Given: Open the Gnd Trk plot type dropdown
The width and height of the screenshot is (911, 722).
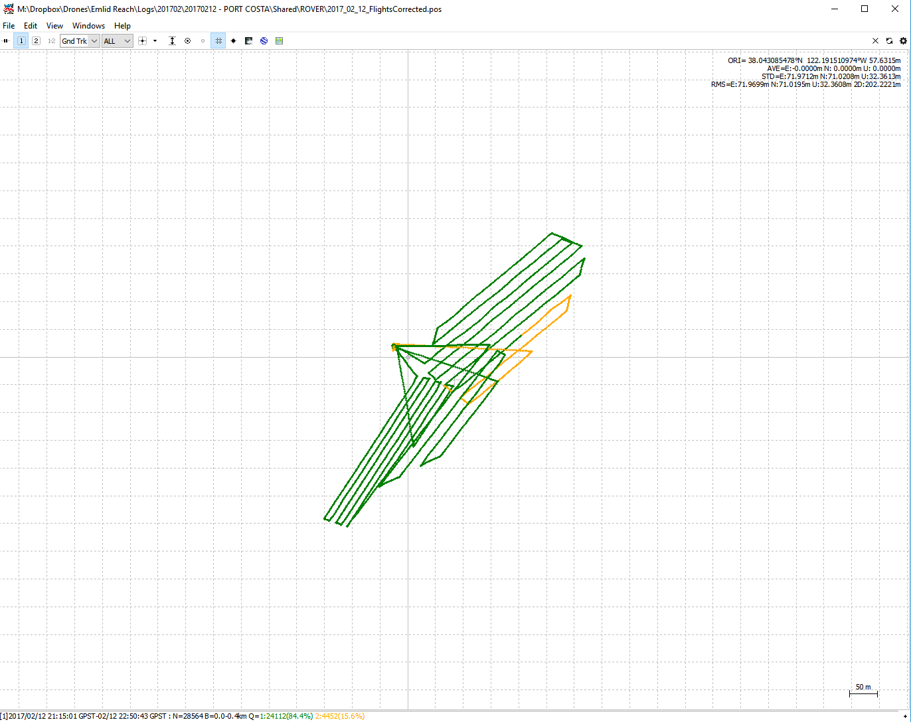Looking at the screenshot, I should tap(80, 41).
